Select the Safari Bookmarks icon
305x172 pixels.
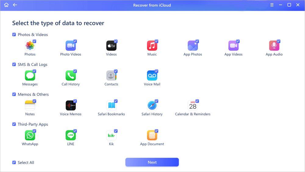(111, 105)
